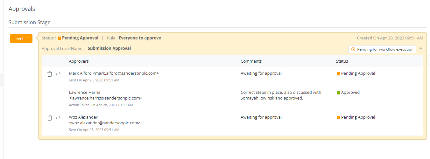Click Lawrence Harris's approval comment text
This screenshot has width=430, height=159.
(280, 95)
